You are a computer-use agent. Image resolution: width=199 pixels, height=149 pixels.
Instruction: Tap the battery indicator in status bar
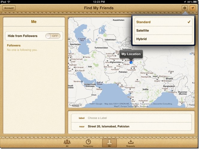[x=195, y=2]
